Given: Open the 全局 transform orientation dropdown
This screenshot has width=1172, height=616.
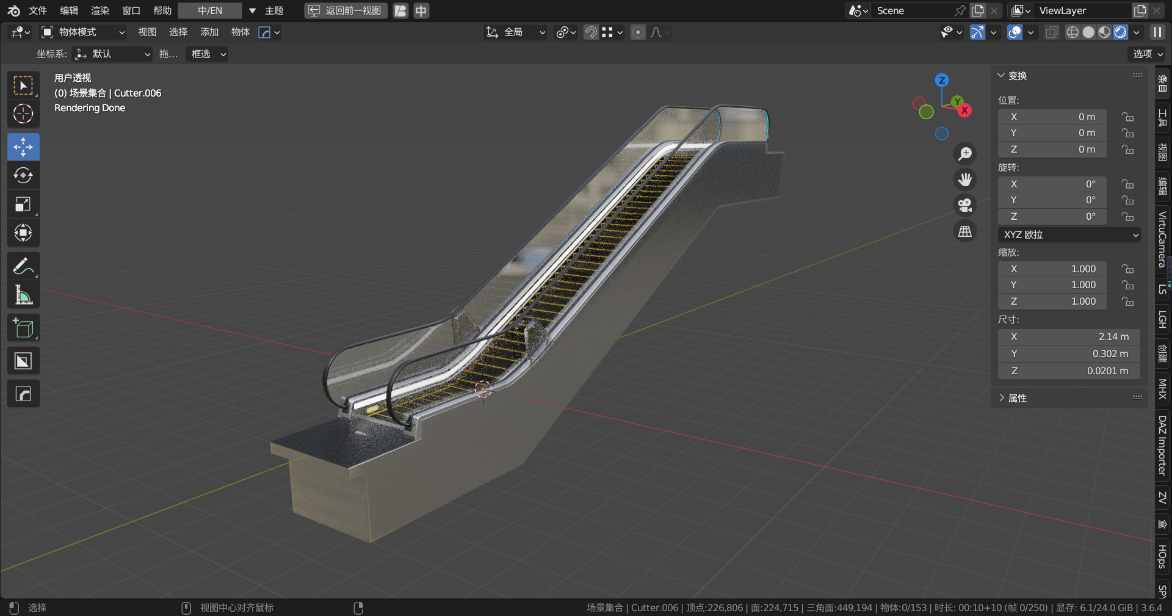Looking at the screenshot, I should pyautogui.click(x=515, y=32).
